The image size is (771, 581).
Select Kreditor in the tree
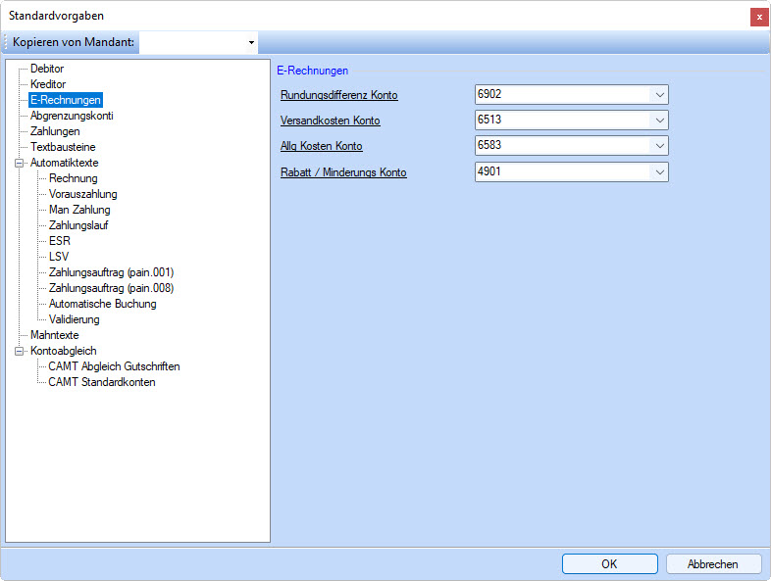pyautogui.click(x=48, y=84)
